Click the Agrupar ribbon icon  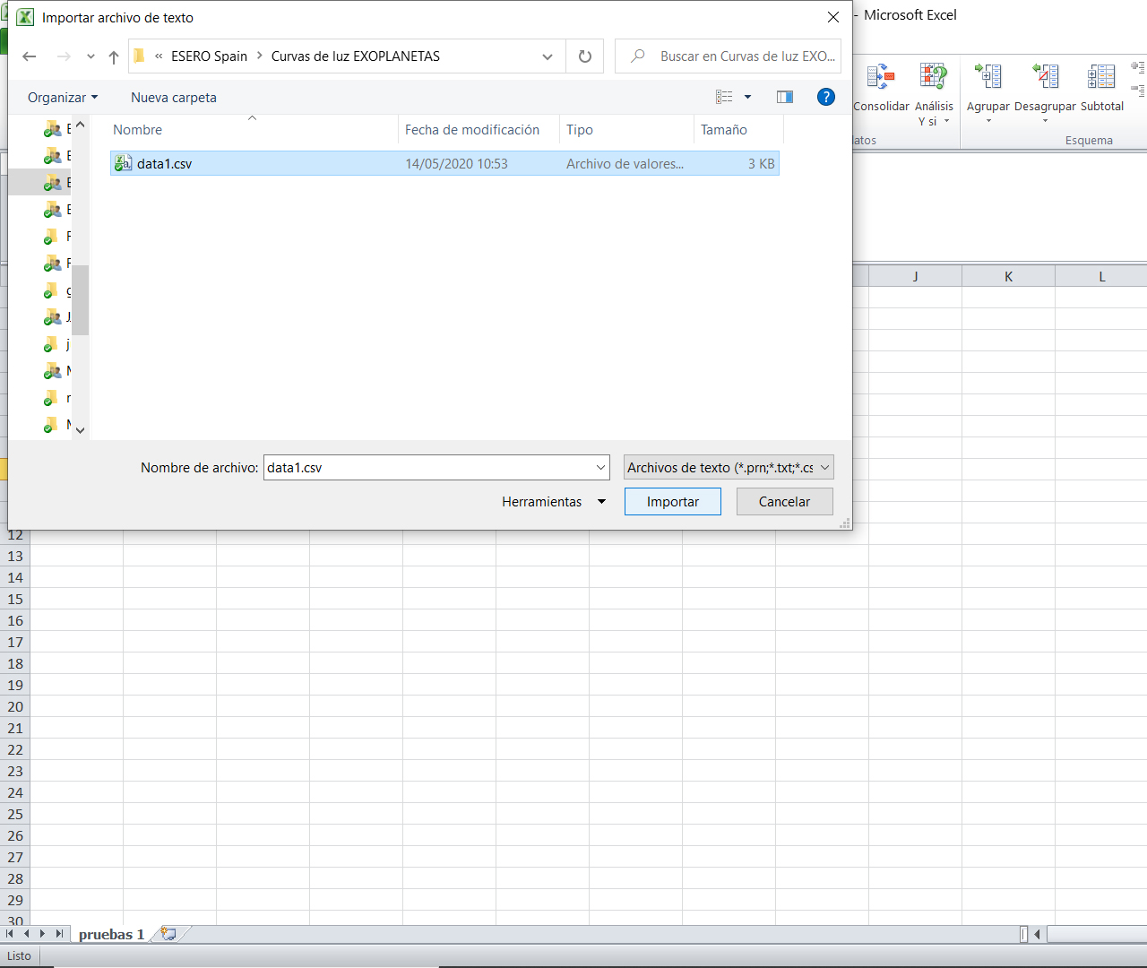pos(988,78)
